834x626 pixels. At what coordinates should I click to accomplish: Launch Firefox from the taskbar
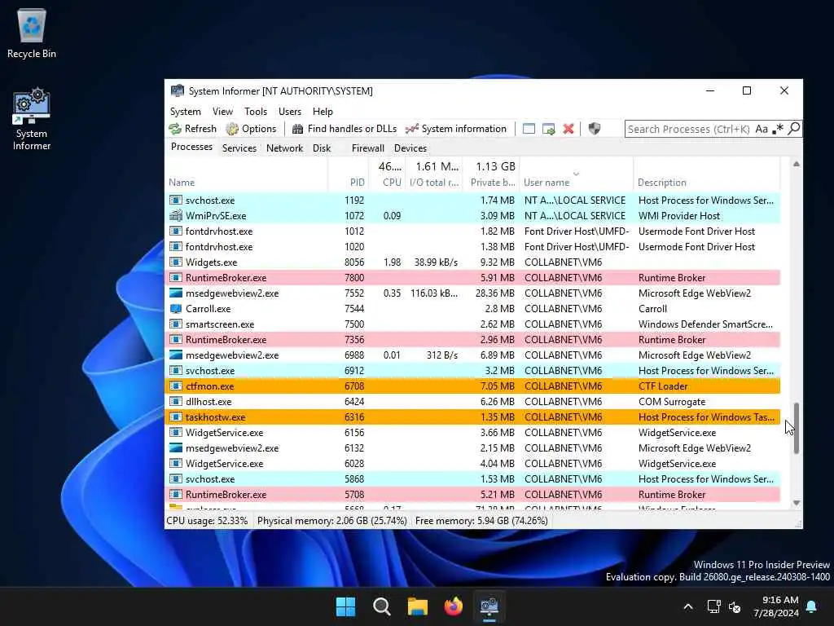(x=453, y=606)
